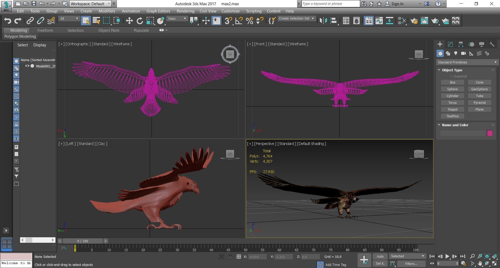Open the Display command panel tab
The image size is (500, 268).
[482, 44]
